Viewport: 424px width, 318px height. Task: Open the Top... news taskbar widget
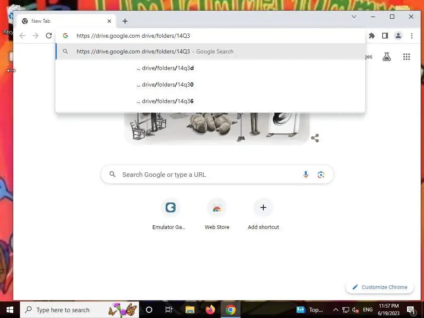(x=310, y=310)
